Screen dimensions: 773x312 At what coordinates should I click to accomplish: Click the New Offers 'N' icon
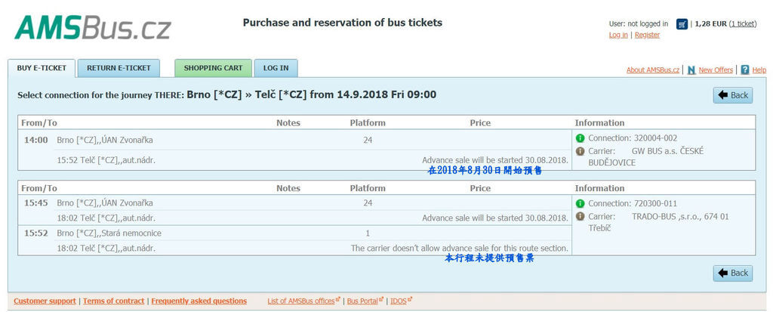[691, 70]
